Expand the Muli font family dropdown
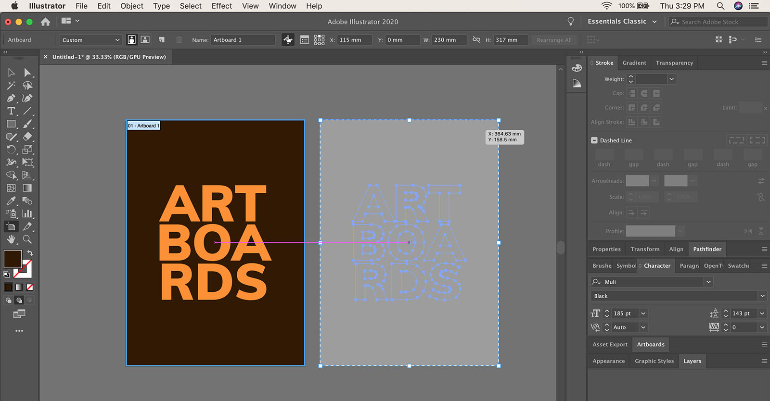The height and width of the screenshot is (401, 770). coord(708,282)
